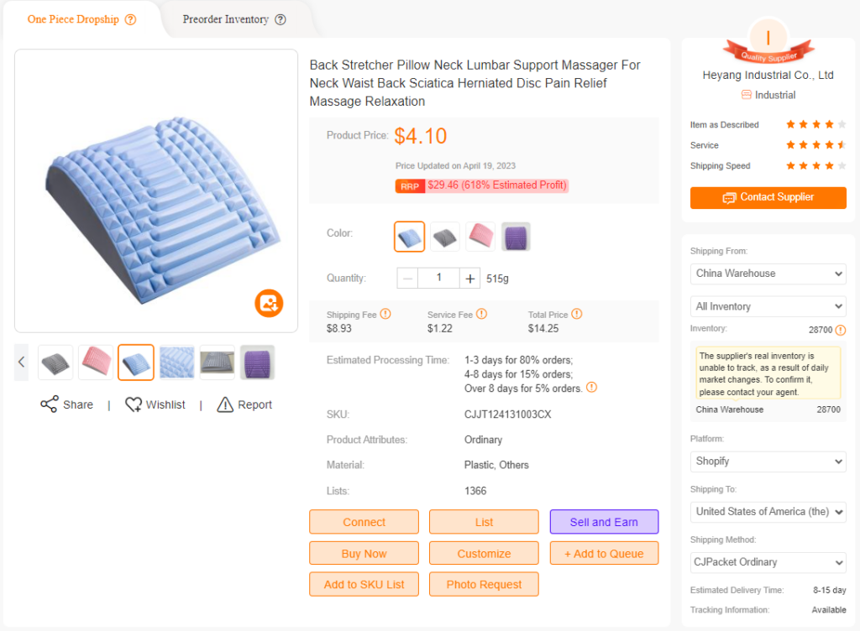This screenshot has height=631, width=860.
Task: Click info icon beside Total Price
Action: click(576, 314)
